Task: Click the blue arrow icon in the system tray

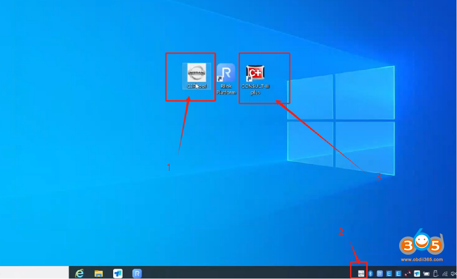Action: tap(417, 274)
